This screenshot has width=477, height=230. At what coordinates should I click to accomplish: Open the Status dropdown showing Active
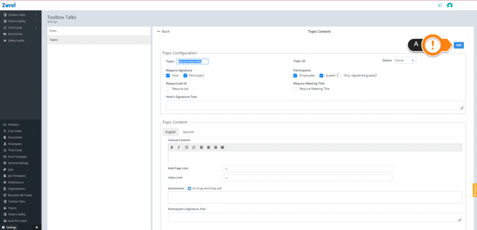tap(405, 60)
